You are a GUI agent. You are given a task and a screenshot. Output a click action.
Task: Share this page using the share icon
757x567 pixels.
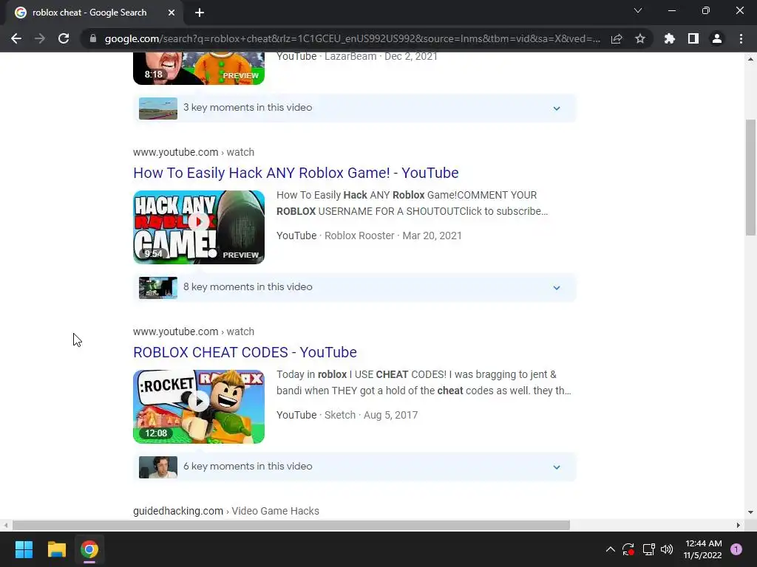[x=617, y=38]
